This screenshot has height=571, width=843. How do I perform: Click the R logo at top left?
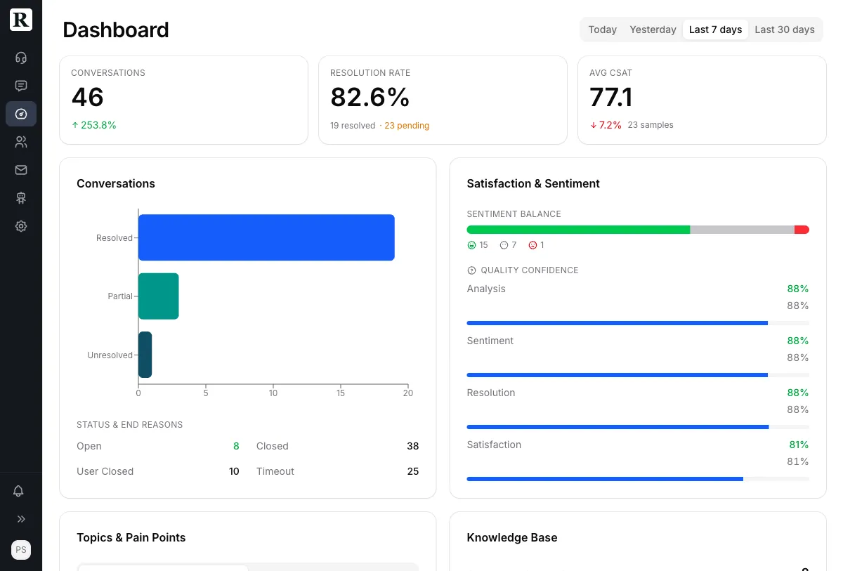20,20
